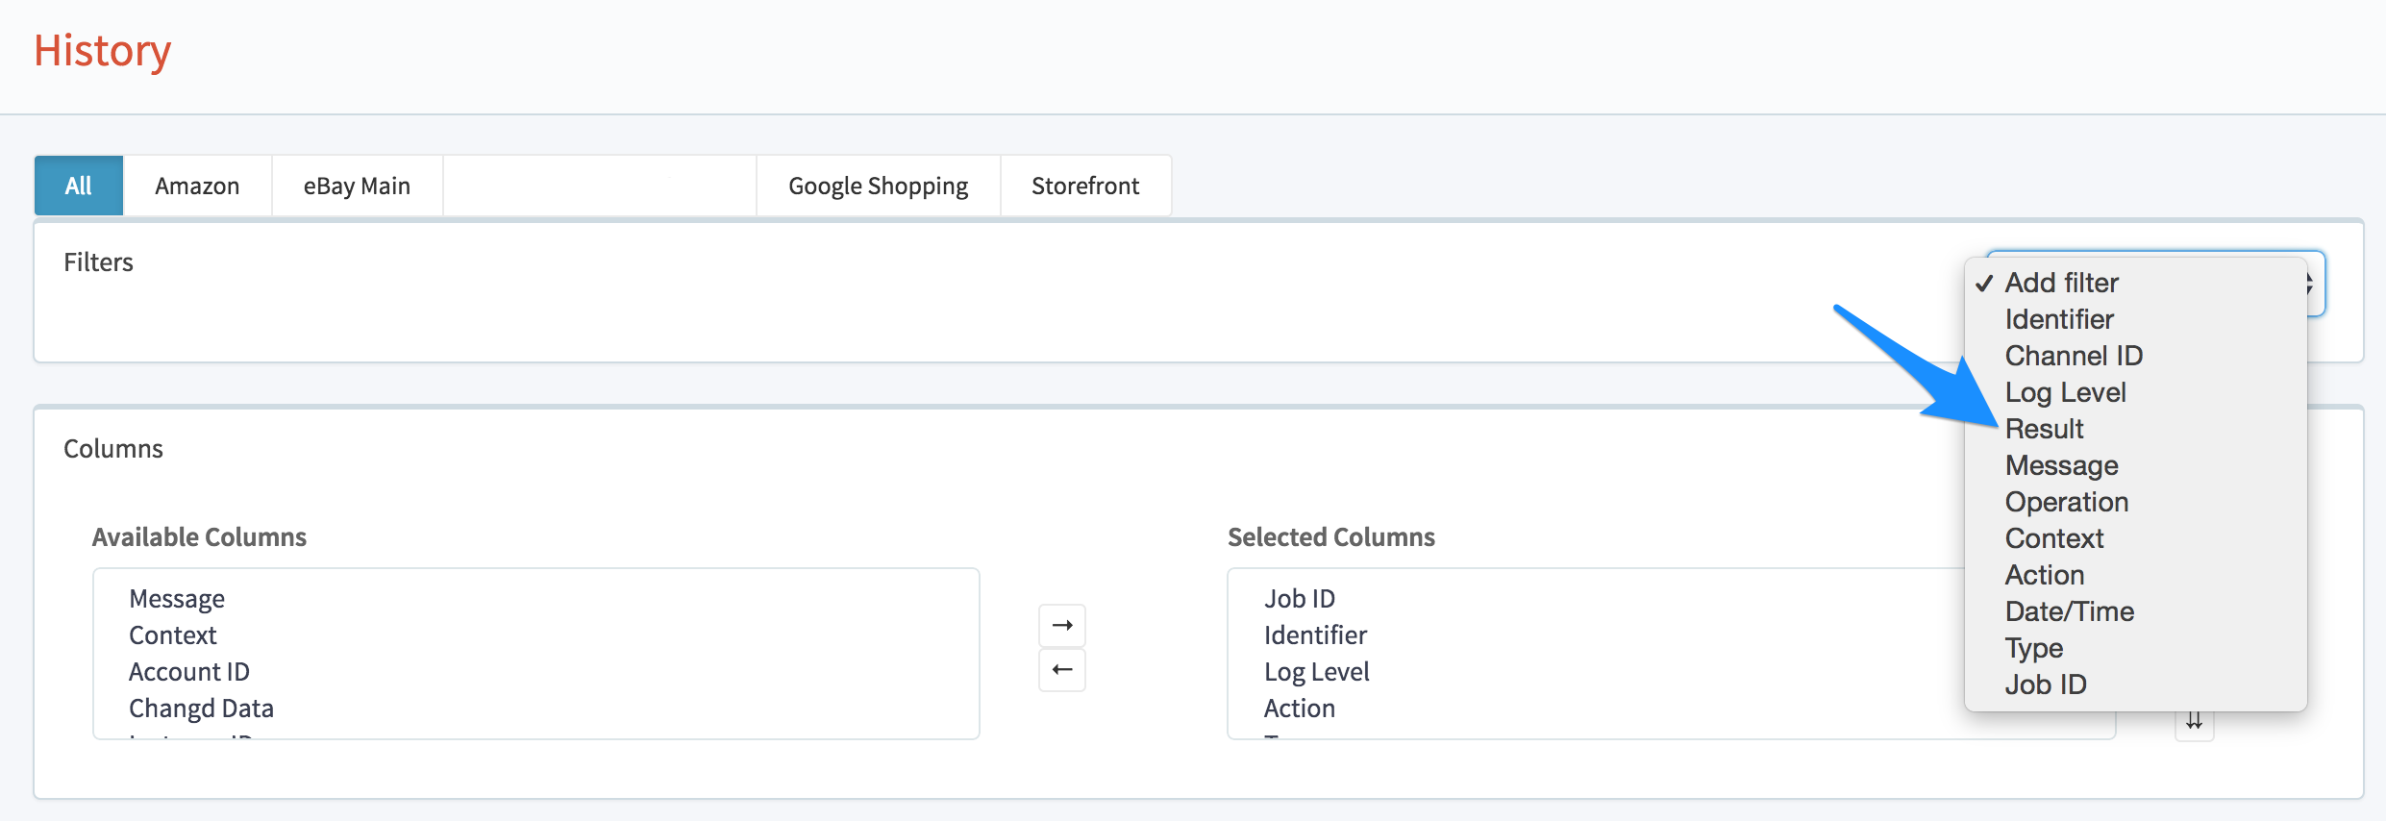Select Message in Available Columns list
Viewport: 2386px width, 821px height.
[177, 599]
